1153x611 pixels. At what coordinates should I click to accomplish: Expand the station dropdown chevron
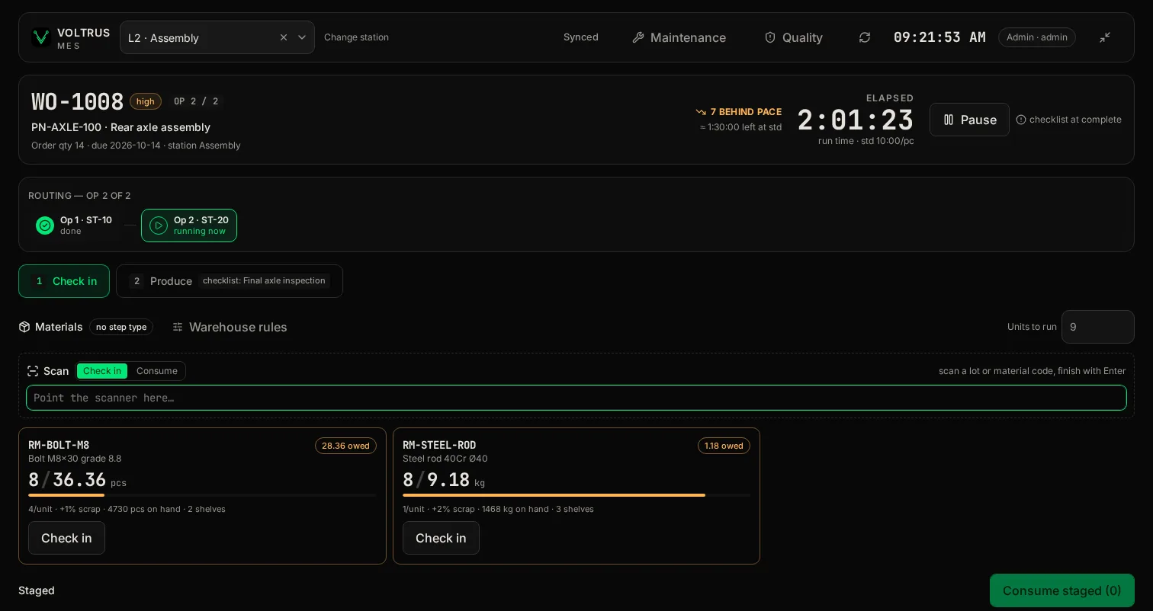(x=302, y=37)
